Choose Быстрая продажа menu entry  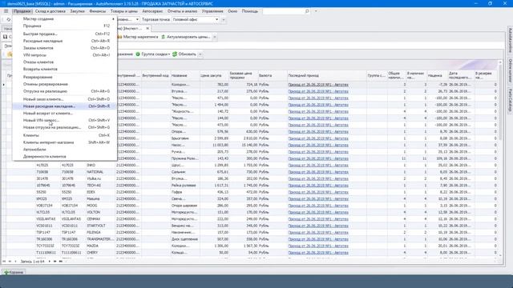point(65,34)
